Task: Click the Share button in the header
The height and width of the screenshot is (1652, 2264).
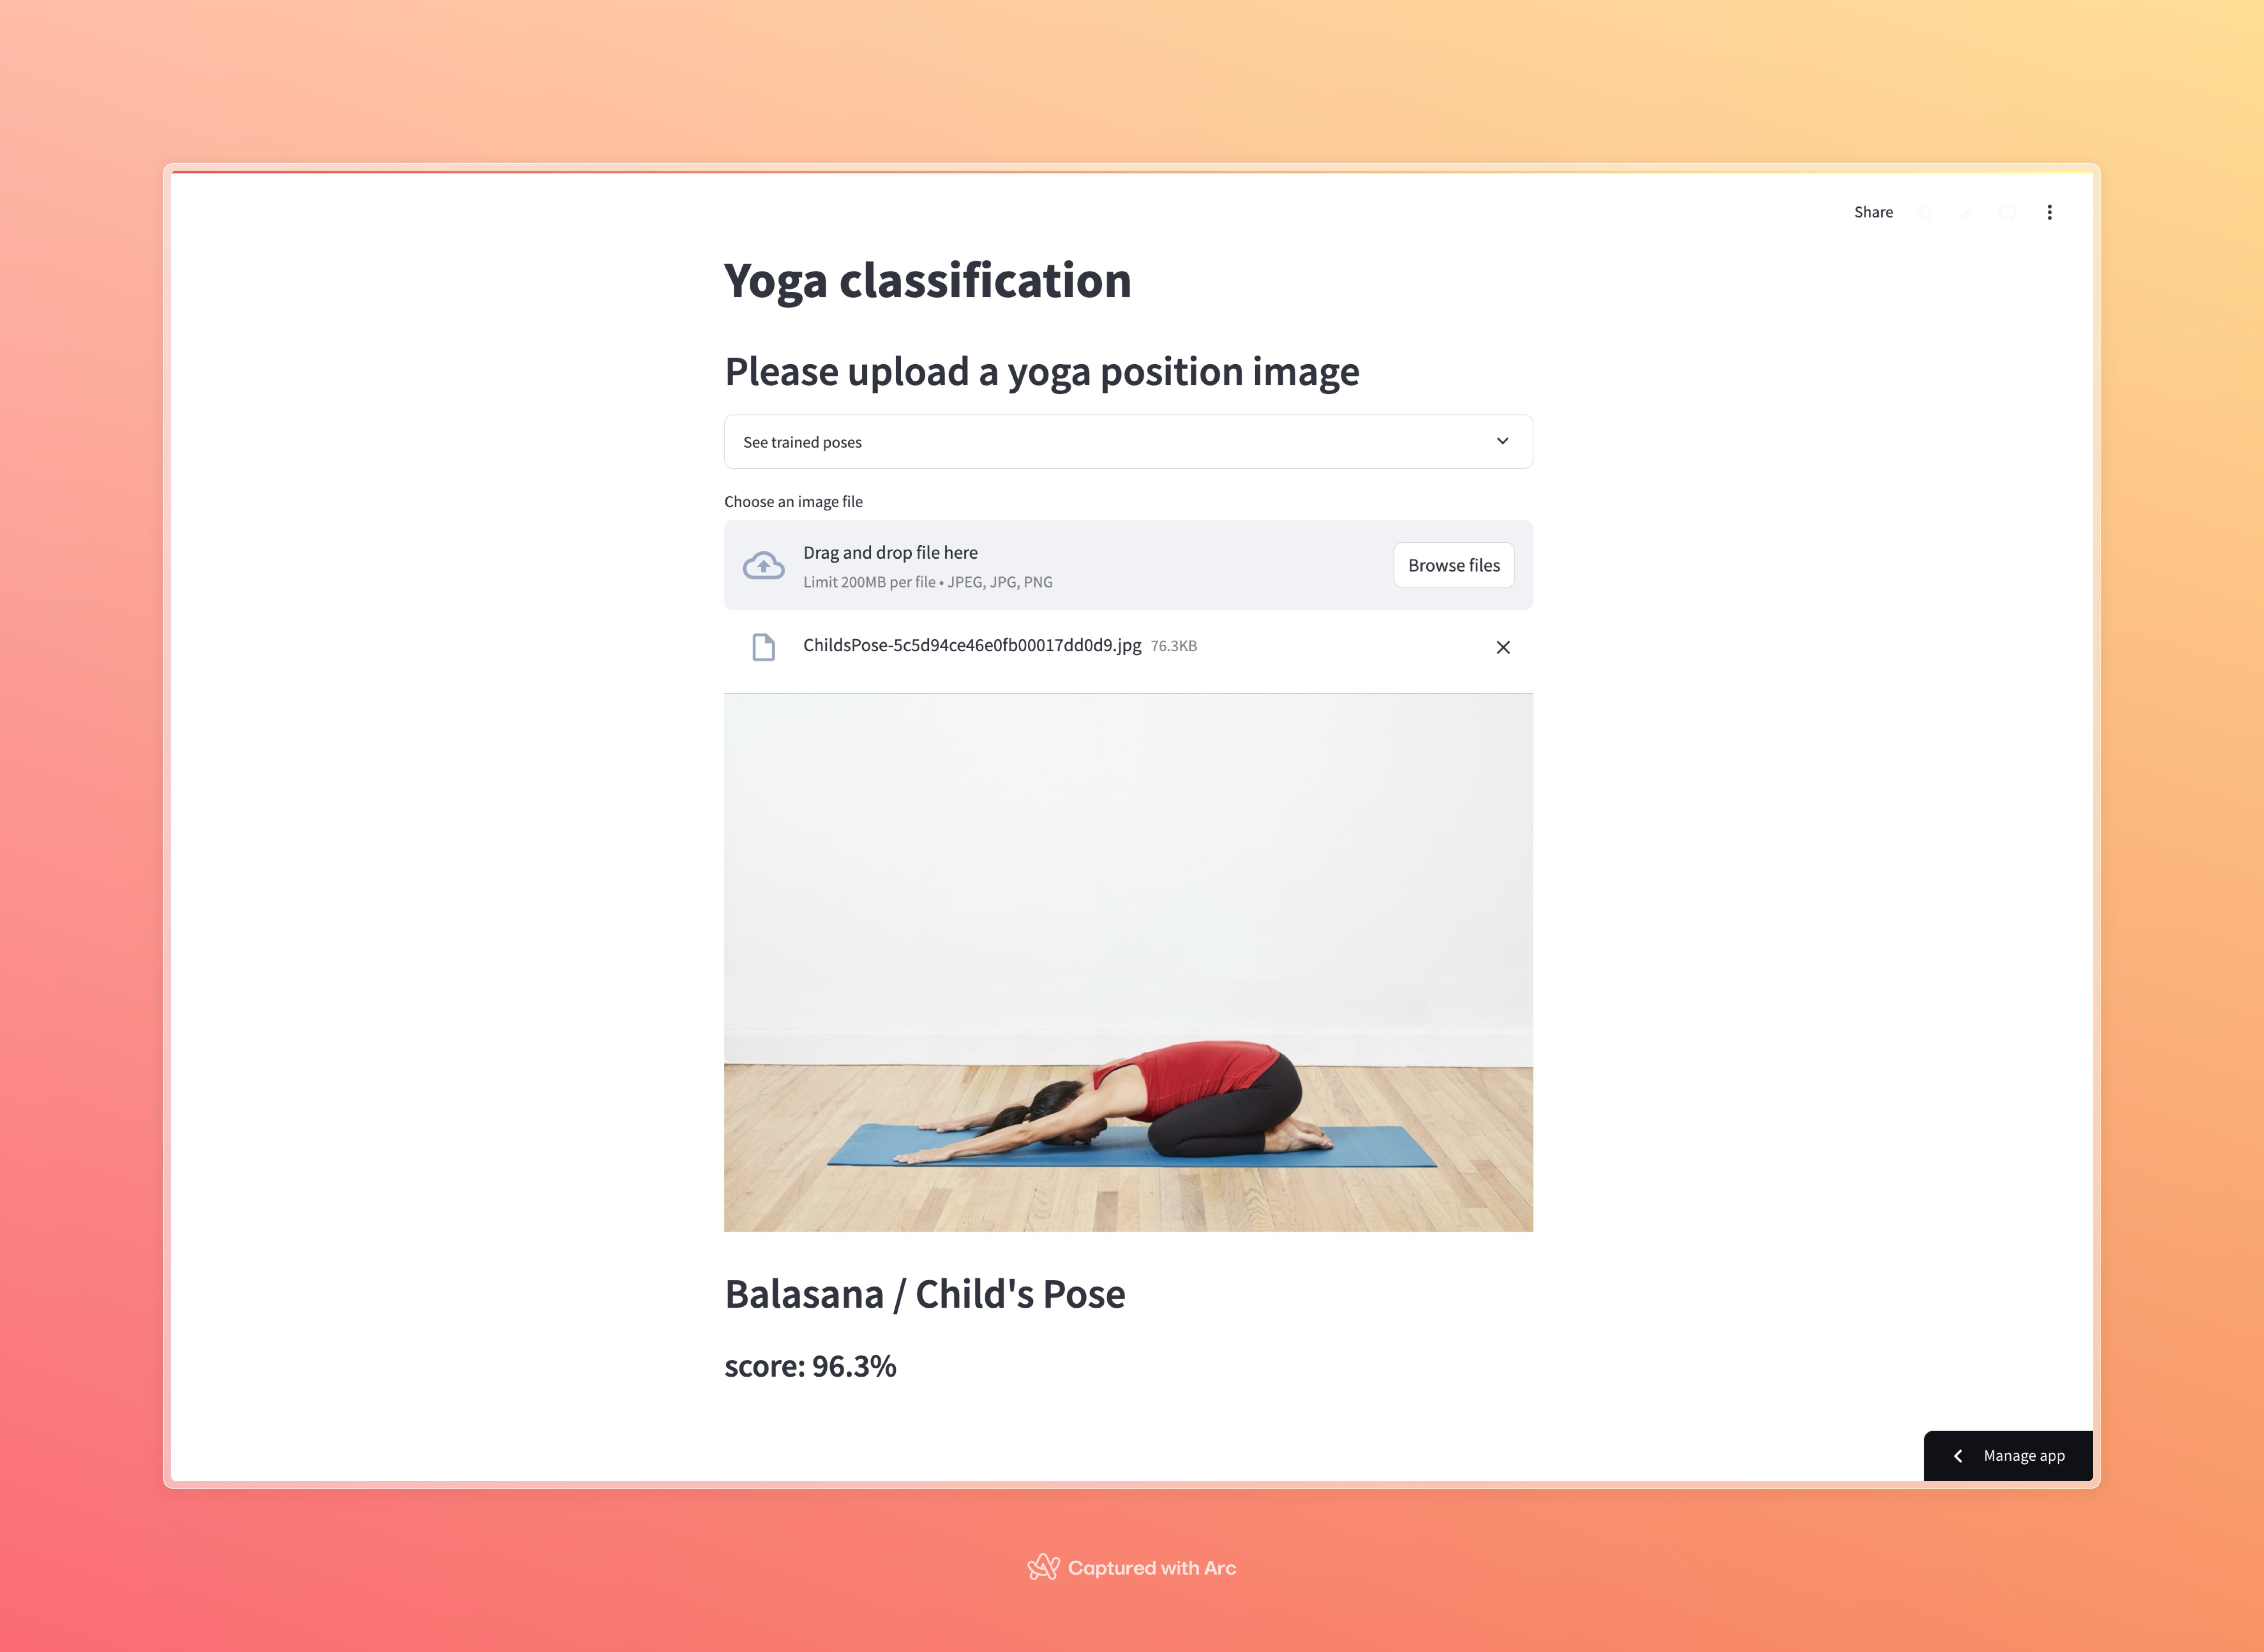Action: click(1873, 212)
